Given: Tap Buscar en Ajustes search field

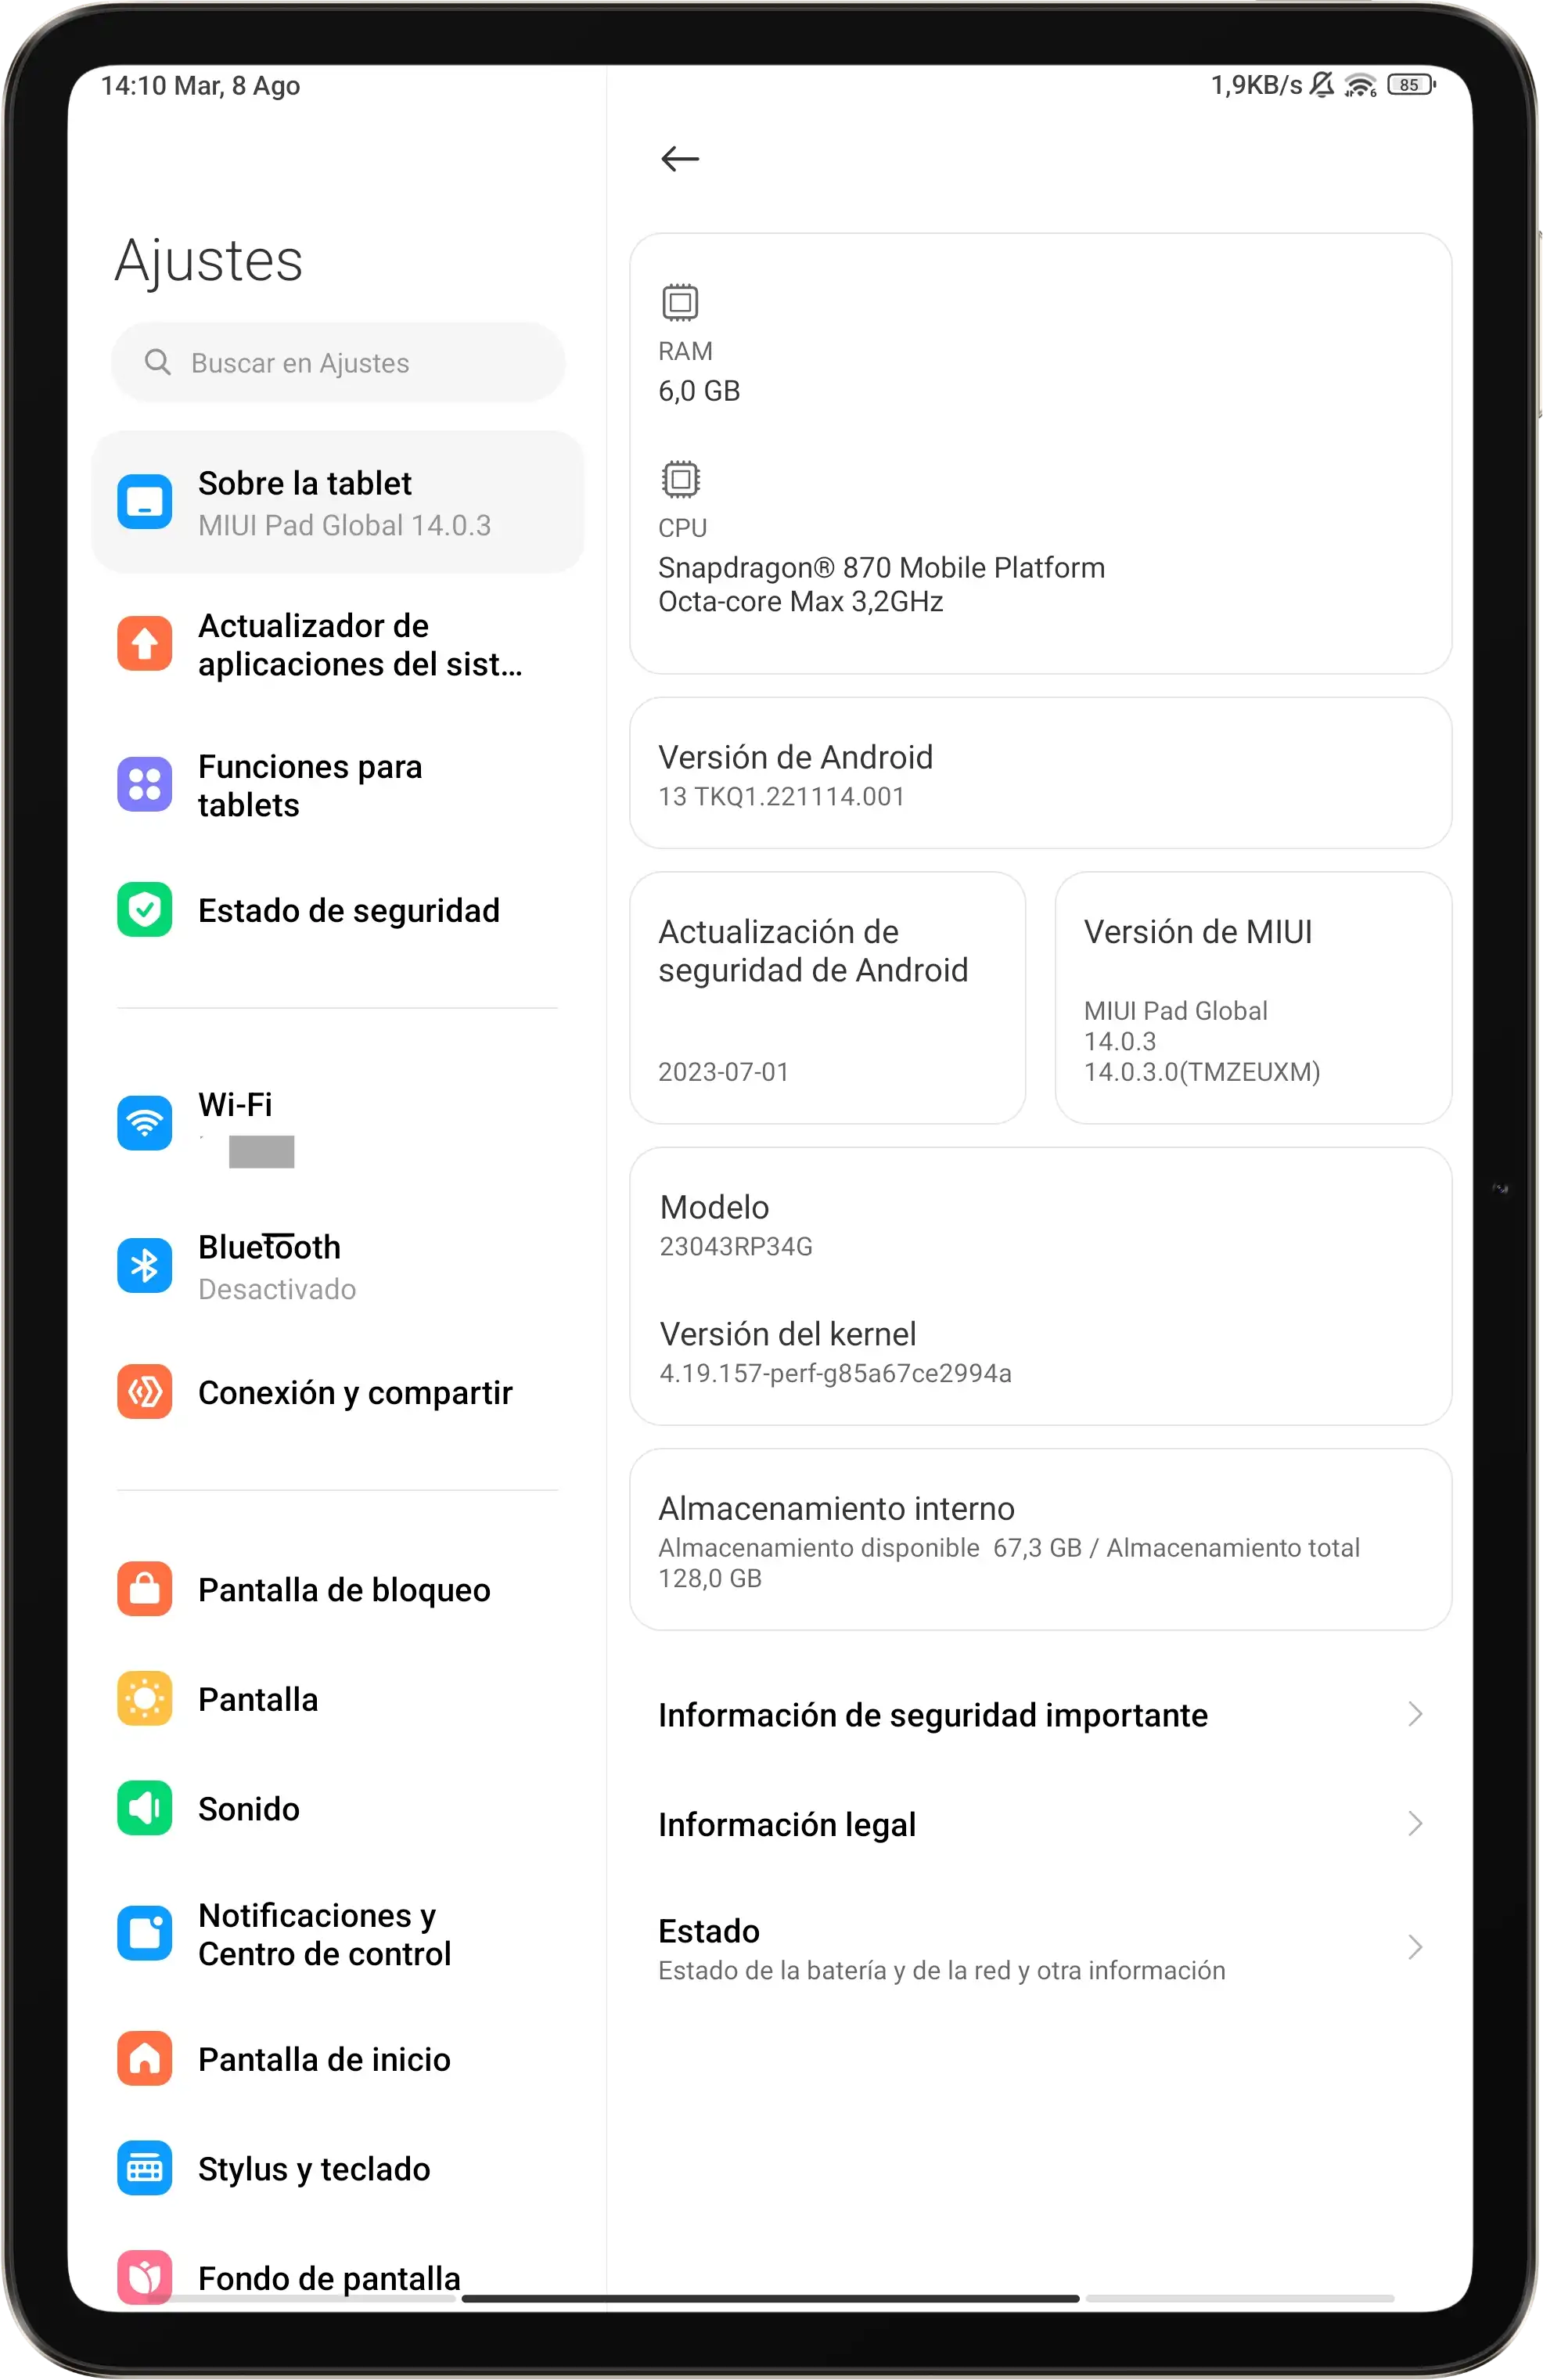Looking at the screenshot, I should (x=340, y=362).
